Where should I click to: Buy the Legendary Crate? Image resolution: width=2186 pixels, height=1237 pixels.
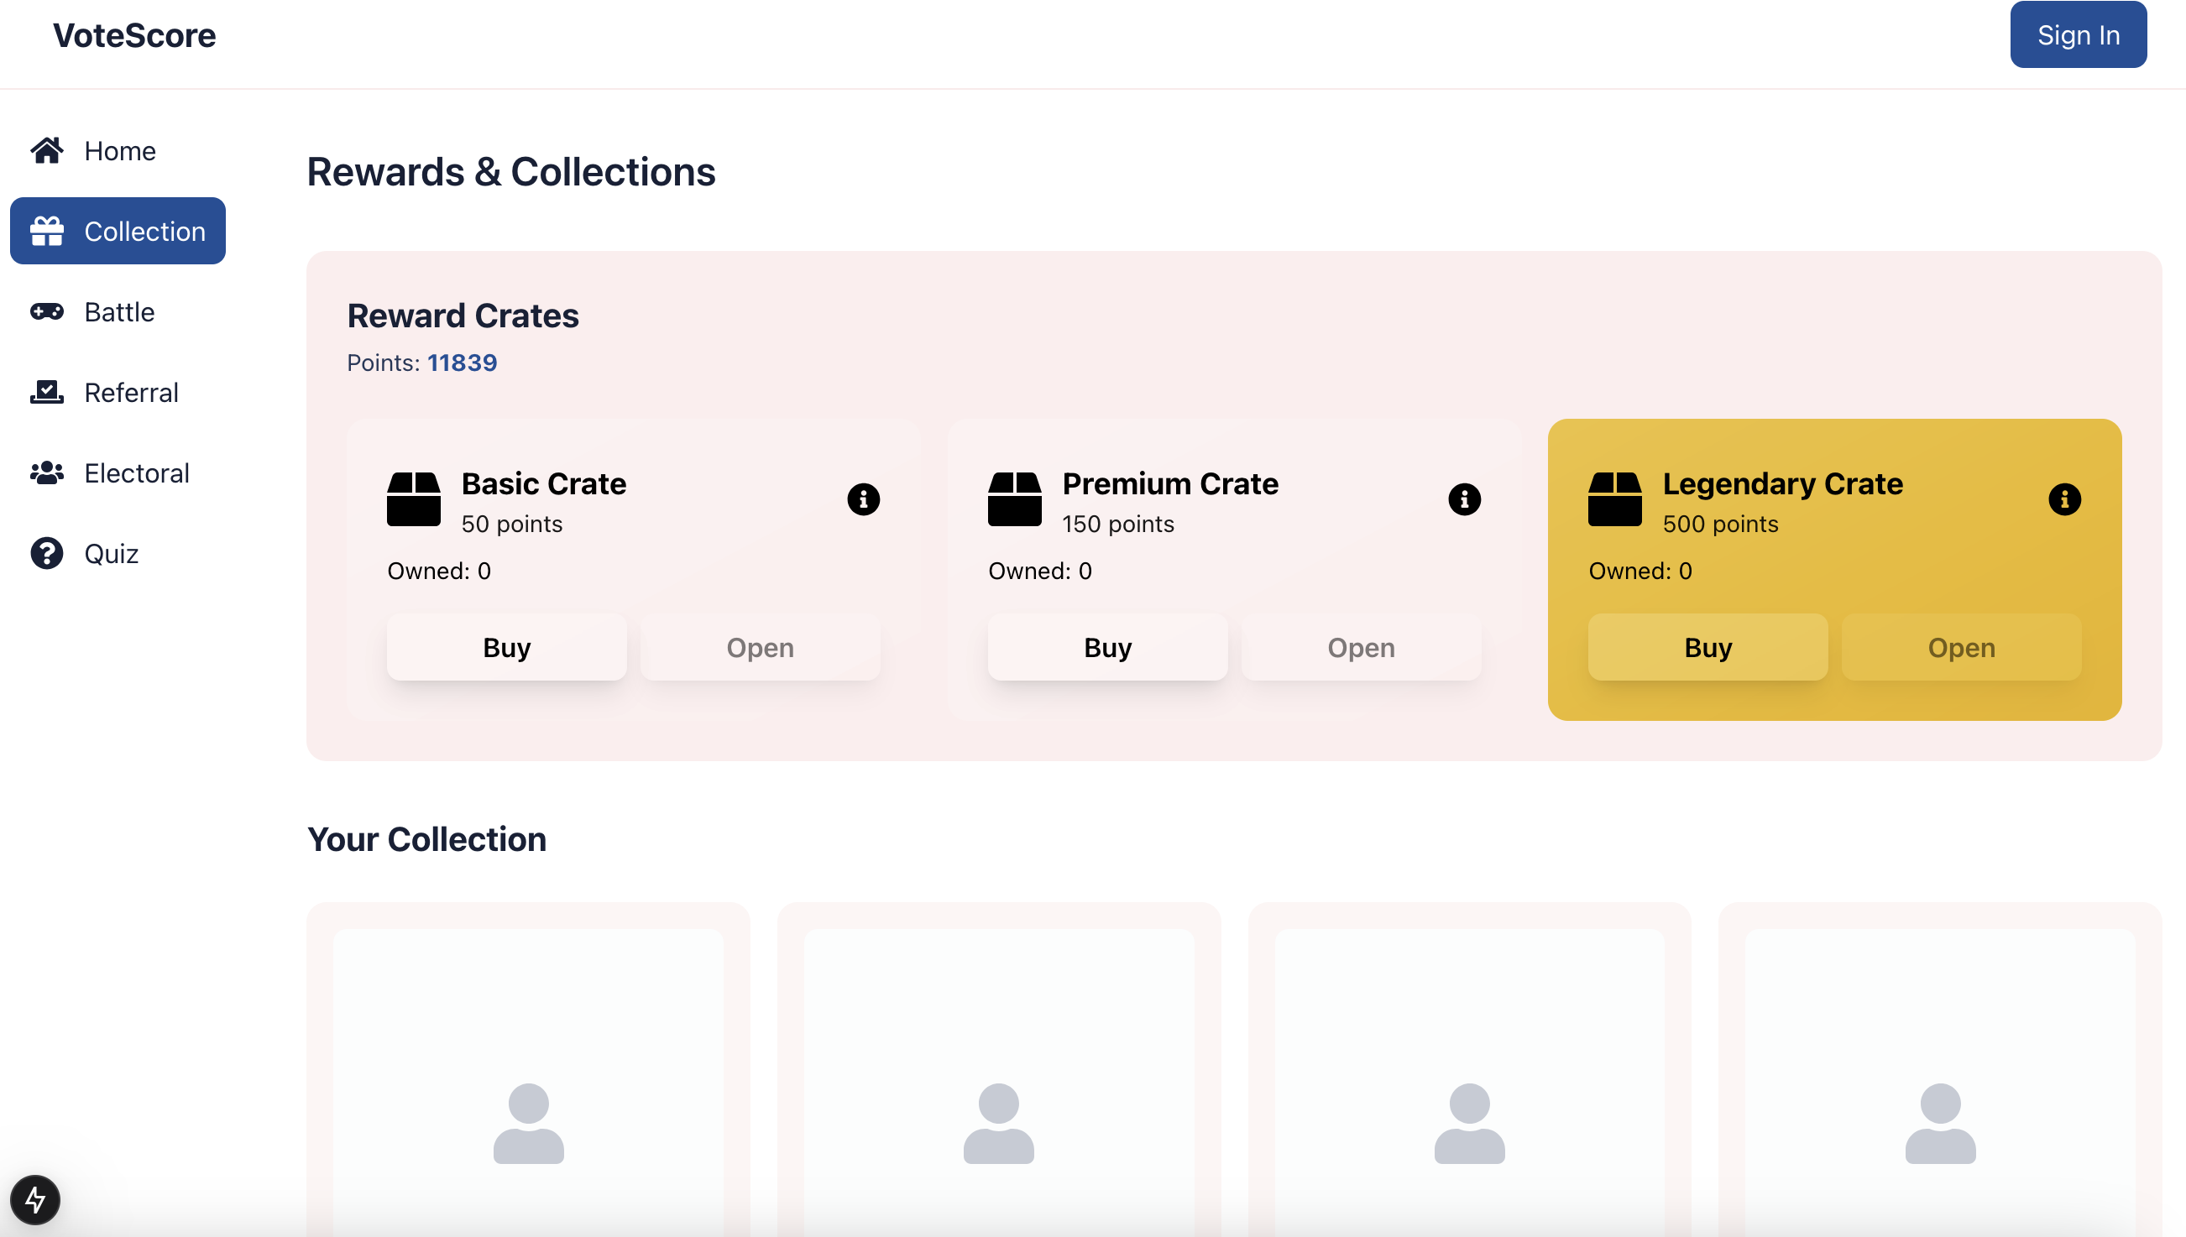pyautogui.click(x=1707, y=647)
